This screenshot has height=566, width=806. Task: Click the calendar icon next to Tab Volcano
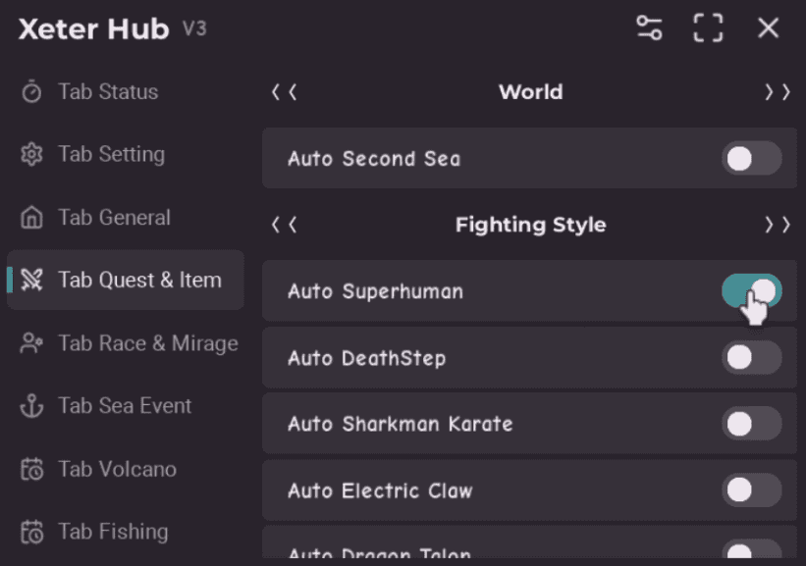click(x=32, y=469)
